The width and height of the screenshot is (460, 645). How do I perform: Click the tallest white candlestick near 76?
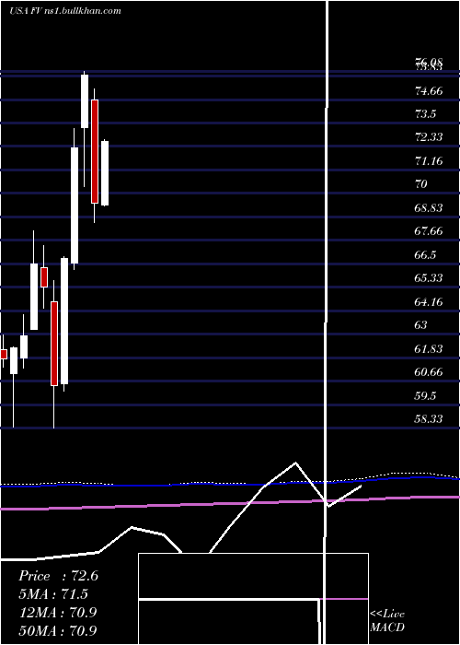click(85, 101)
